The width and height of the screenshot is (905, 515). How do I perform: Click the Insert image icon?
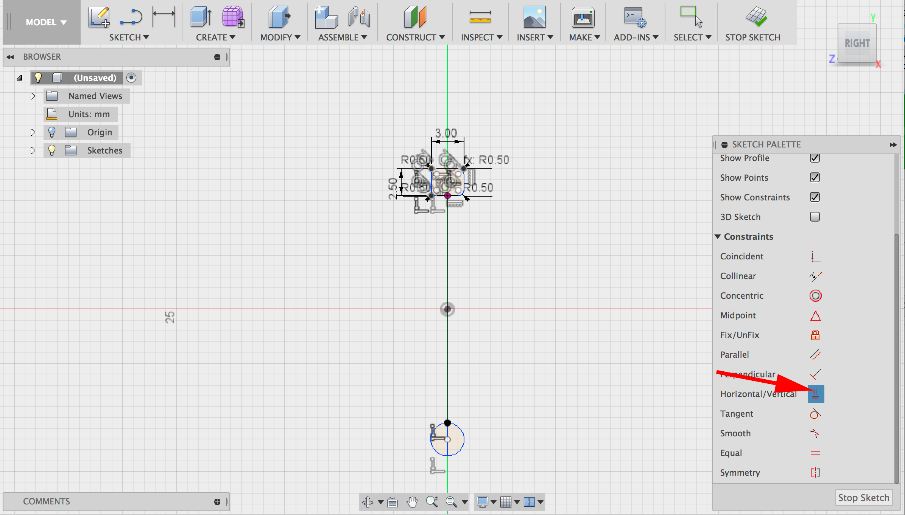click(534, 17)
